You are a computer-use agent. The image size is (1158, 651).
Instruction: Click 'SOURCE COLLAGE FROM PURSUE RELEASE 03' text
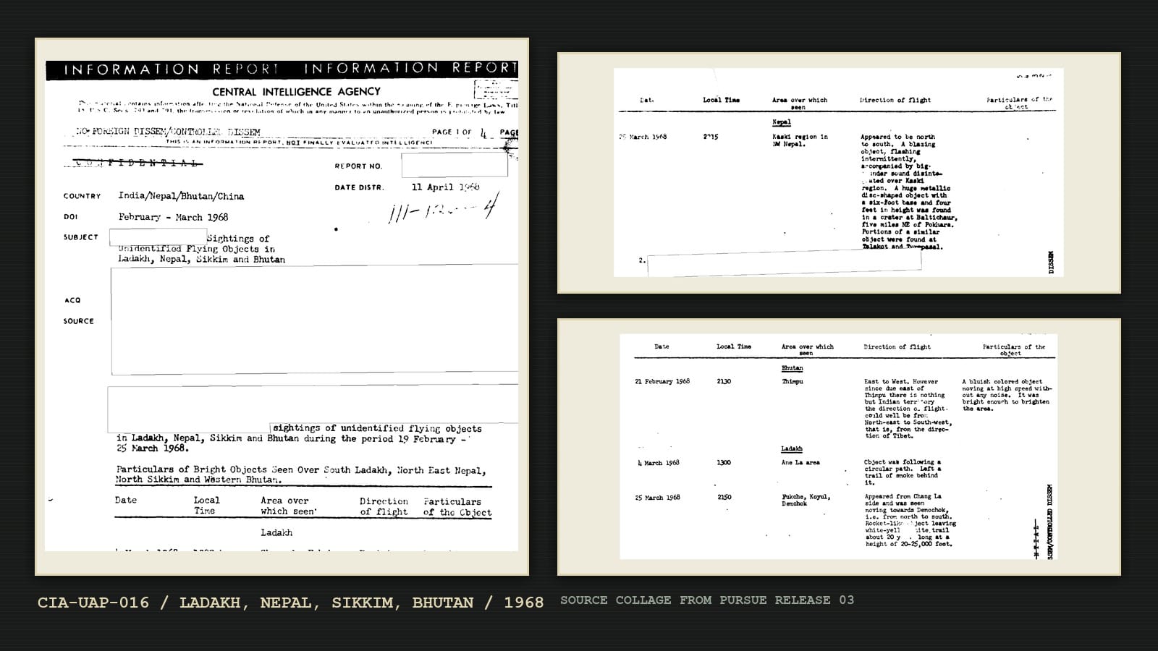point(707,600)
